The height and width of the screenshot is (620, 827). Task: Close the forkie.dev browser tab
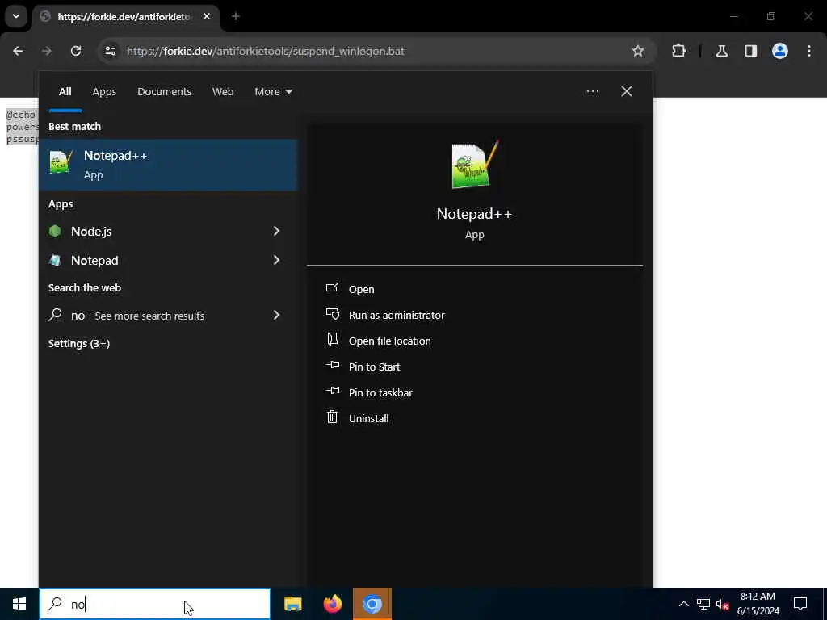point(207,16)
